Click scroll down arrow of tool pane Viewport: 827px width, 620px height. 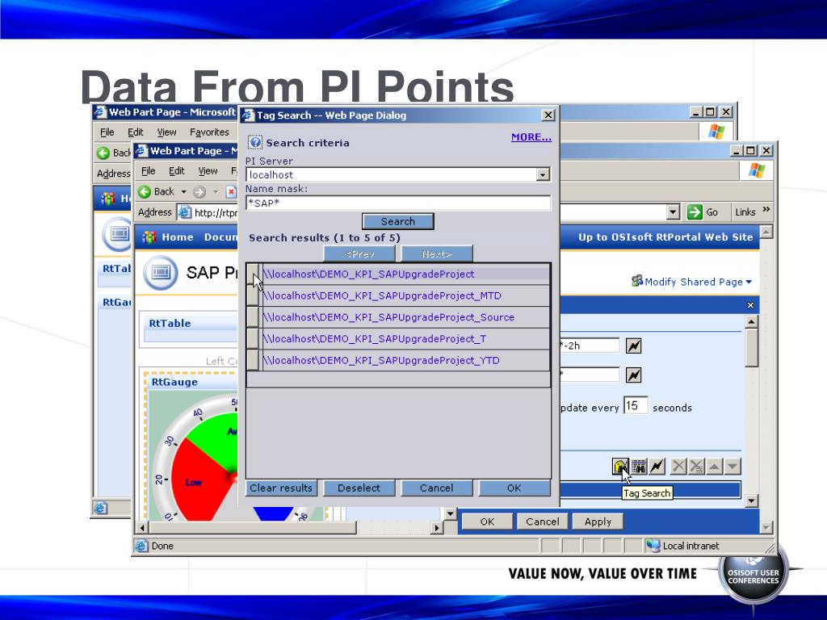752,501
